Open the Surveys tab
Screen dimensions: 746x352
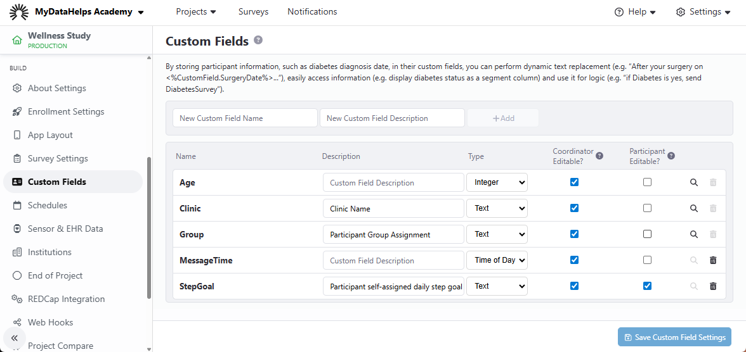click(253, 12)
